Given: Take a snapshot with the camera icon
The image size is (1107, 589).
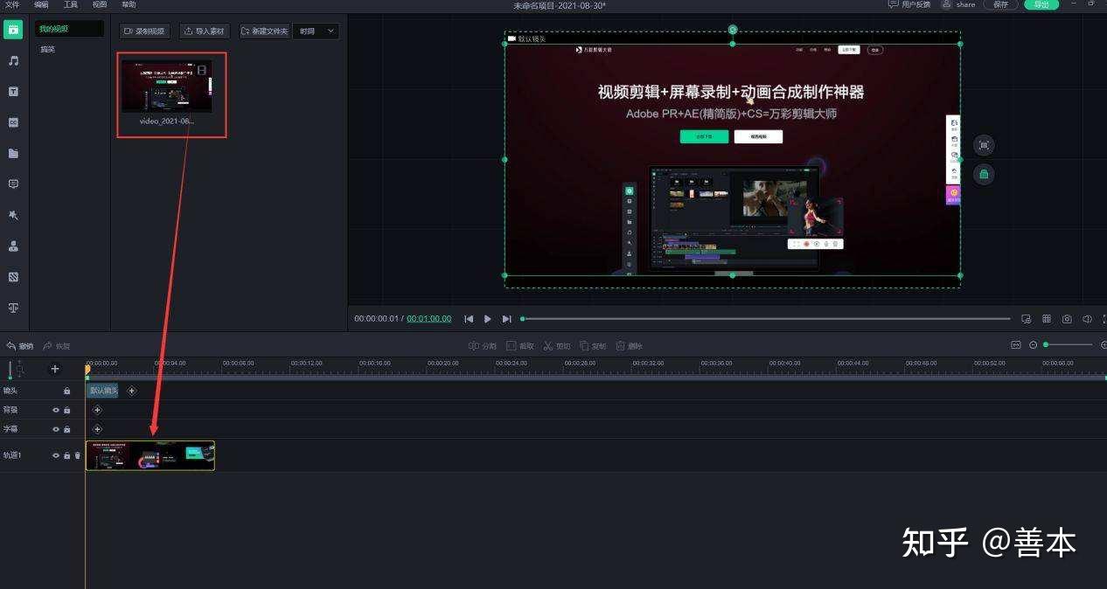Looking at the screenshot, I should click(x=1067, y=319).
